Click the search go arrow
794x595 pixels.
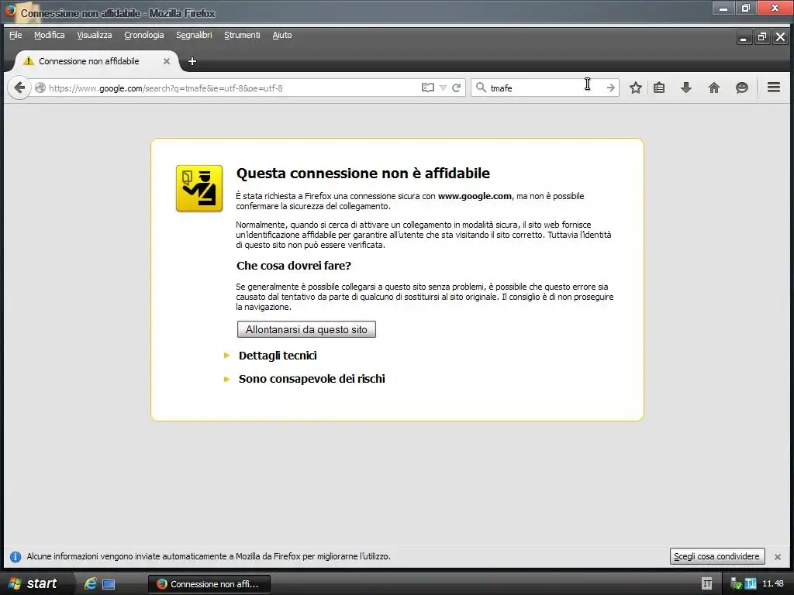[x=611, y=88]
